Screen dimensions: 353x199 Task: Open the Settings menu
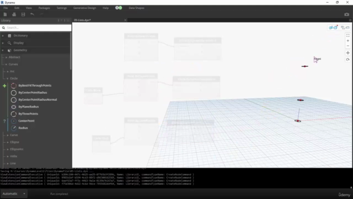point(62,8)
